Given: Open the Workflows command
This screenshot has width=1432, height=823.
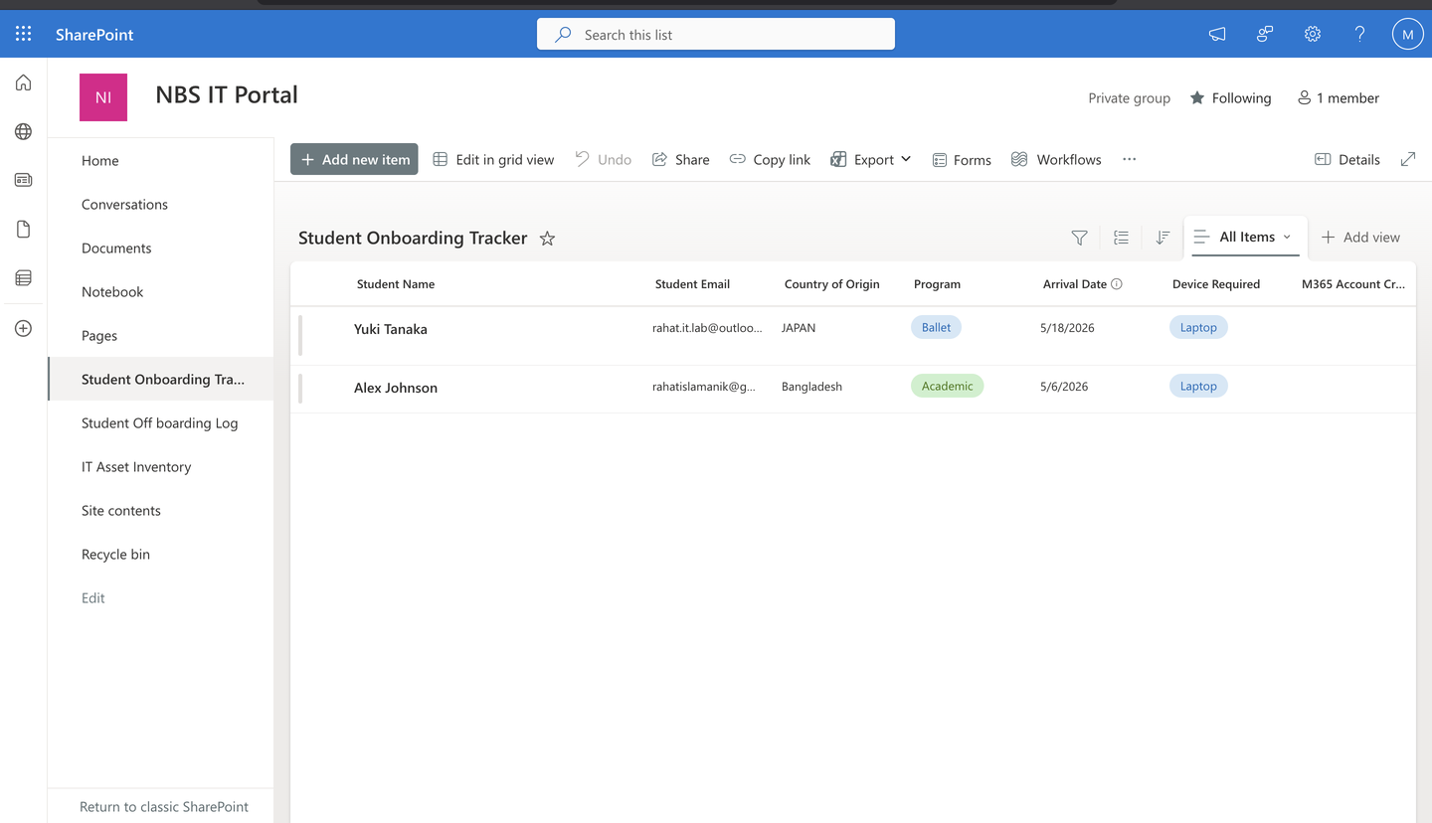Looking at the screenshot, I should pos(1056,159).
